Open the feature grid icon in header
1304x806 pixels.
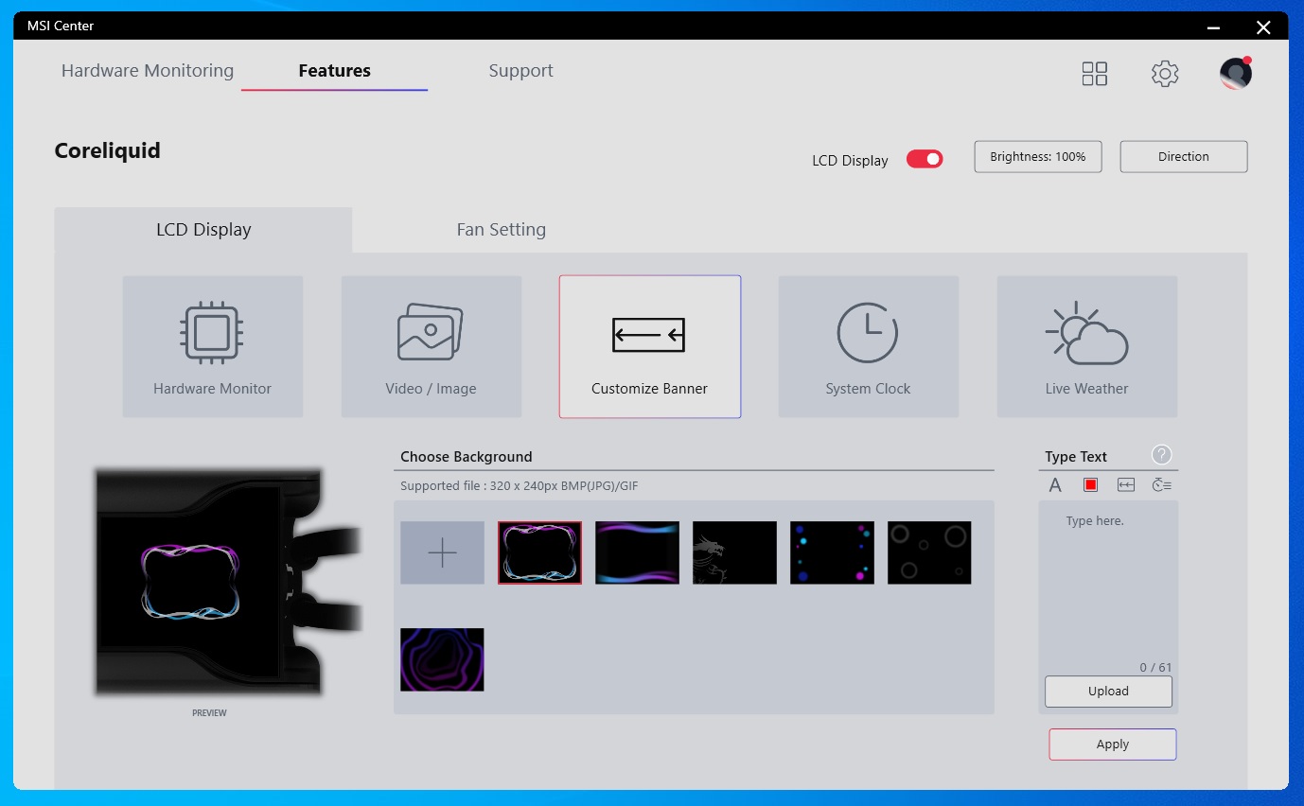tap(1094, 74)
